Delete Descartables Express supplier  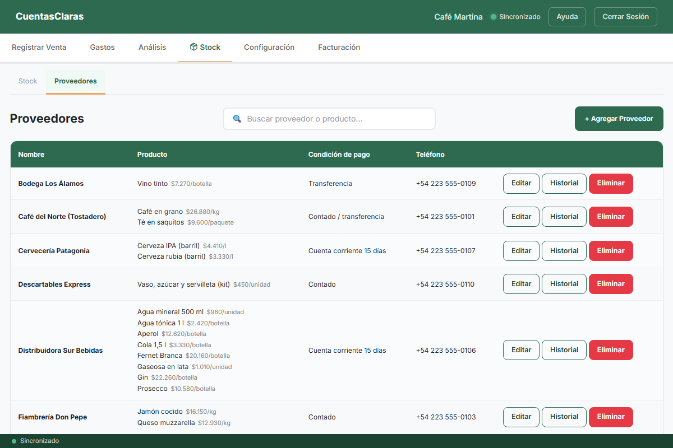pyautogui.click(x=611, y=284)
